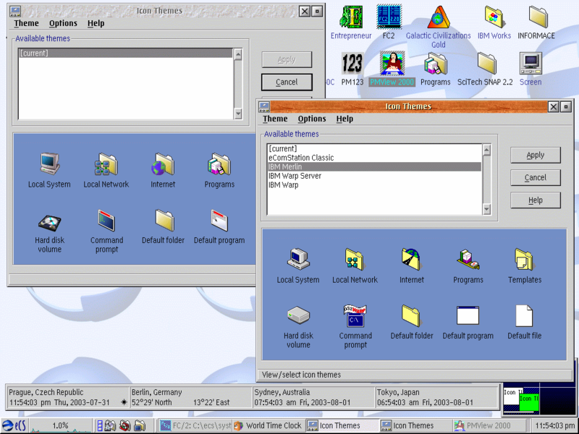This screenshot has height=434, width=579.
Task: Click Local System icon in back Icon Themes window
Action: (x=50, y=163)
